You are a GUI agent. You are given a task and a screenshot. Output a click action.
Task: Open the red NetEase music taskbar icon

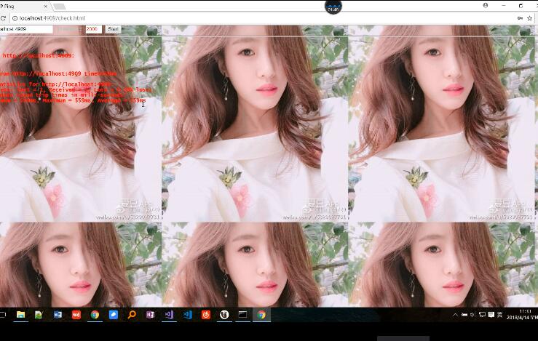206,315
